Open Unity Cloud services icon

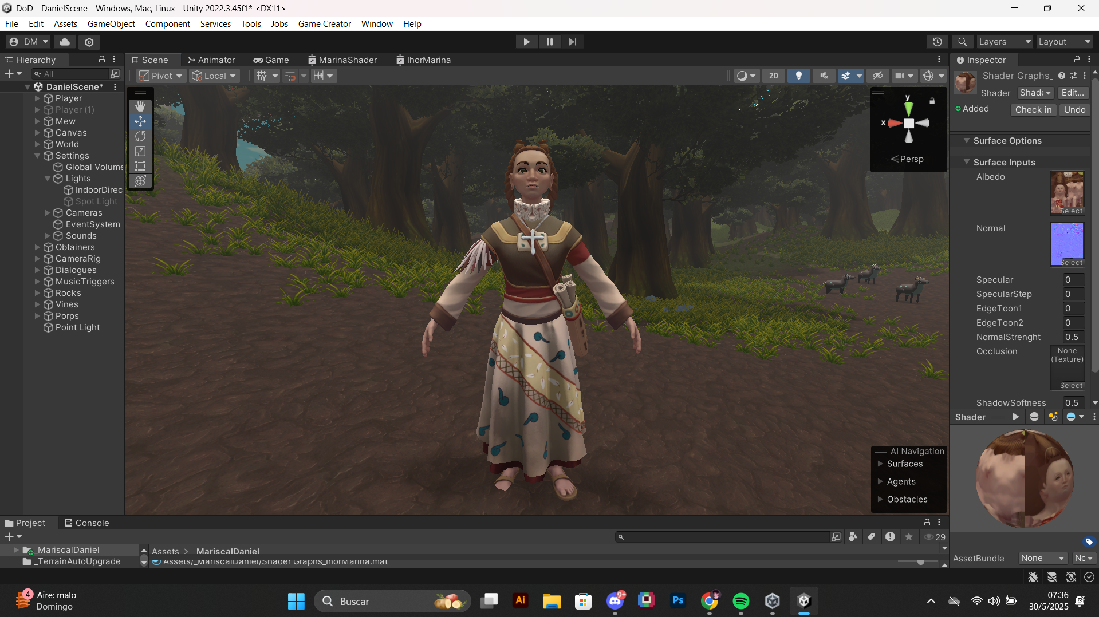tap(65, 42)
